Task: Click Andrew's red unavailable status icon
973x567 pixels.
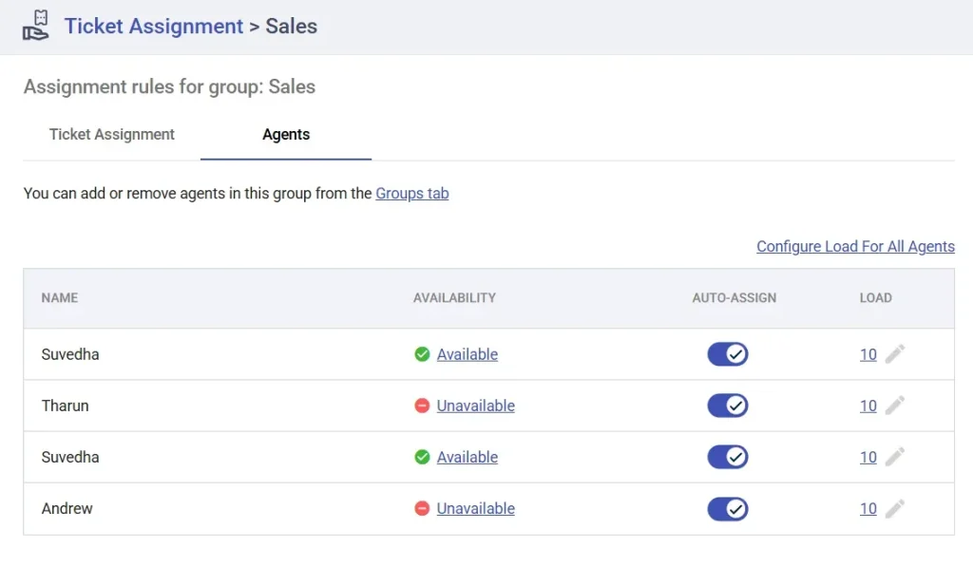Action: (422, 509)
